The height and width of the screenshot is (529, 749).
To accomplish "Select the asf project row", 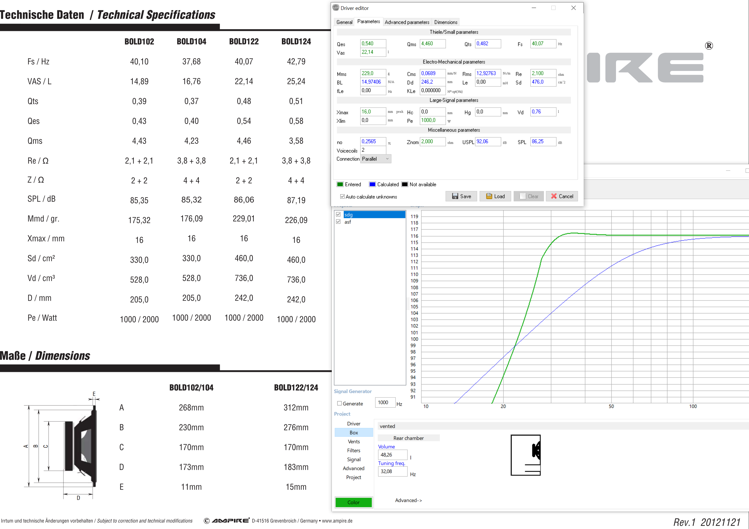I will [x=374, y=222].
